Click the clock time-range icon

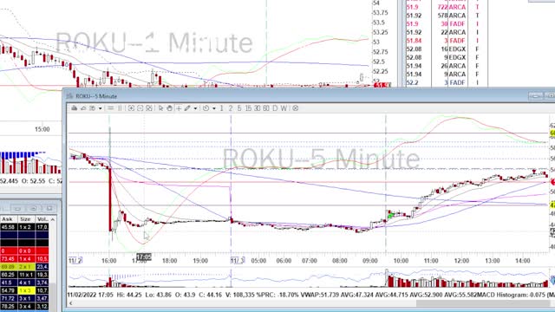coord(206,108)
